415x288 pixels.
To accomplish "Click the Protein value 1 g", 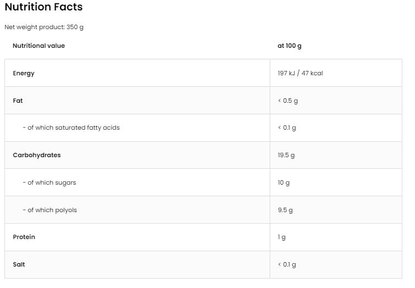I will (x=282, y=237).
